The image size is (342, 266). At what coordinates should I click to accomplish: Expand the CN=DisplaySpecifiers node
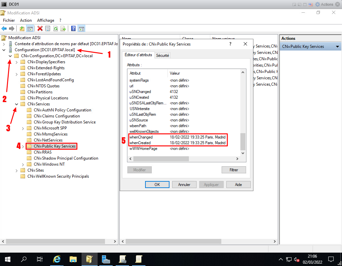pyautogui.click(x=17, y=62)
